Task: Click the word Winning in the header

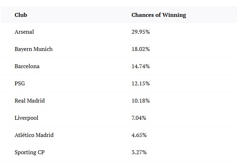Action: coord(174,15)
